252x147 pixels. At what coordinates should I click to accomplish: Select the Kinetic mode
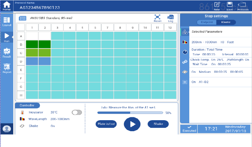[x=226, y=22]
